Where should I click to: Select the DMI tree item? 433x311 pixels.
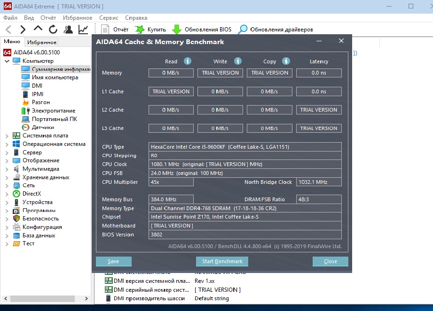(32, 86)
